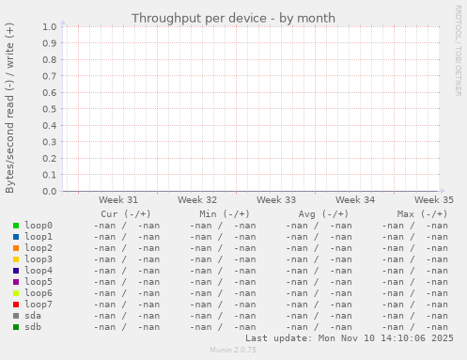Click the sdb dark green swatch
The height and width of the screenshot is (360, 467).
(x=16, y=327)
